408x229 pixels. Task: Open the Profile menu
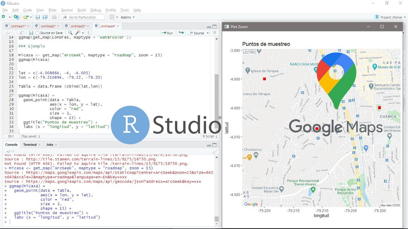pos(111,10)
